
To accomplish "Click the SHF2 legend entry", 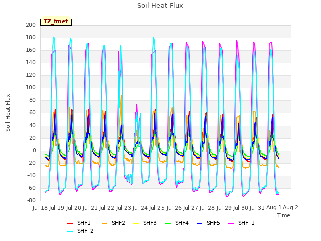I will 113,223.
